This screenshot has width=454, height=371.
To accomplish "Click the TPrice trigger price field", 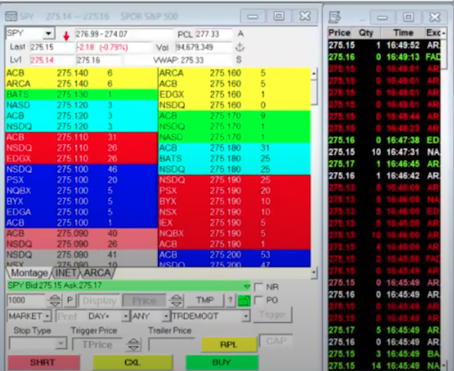I will 97,344.
